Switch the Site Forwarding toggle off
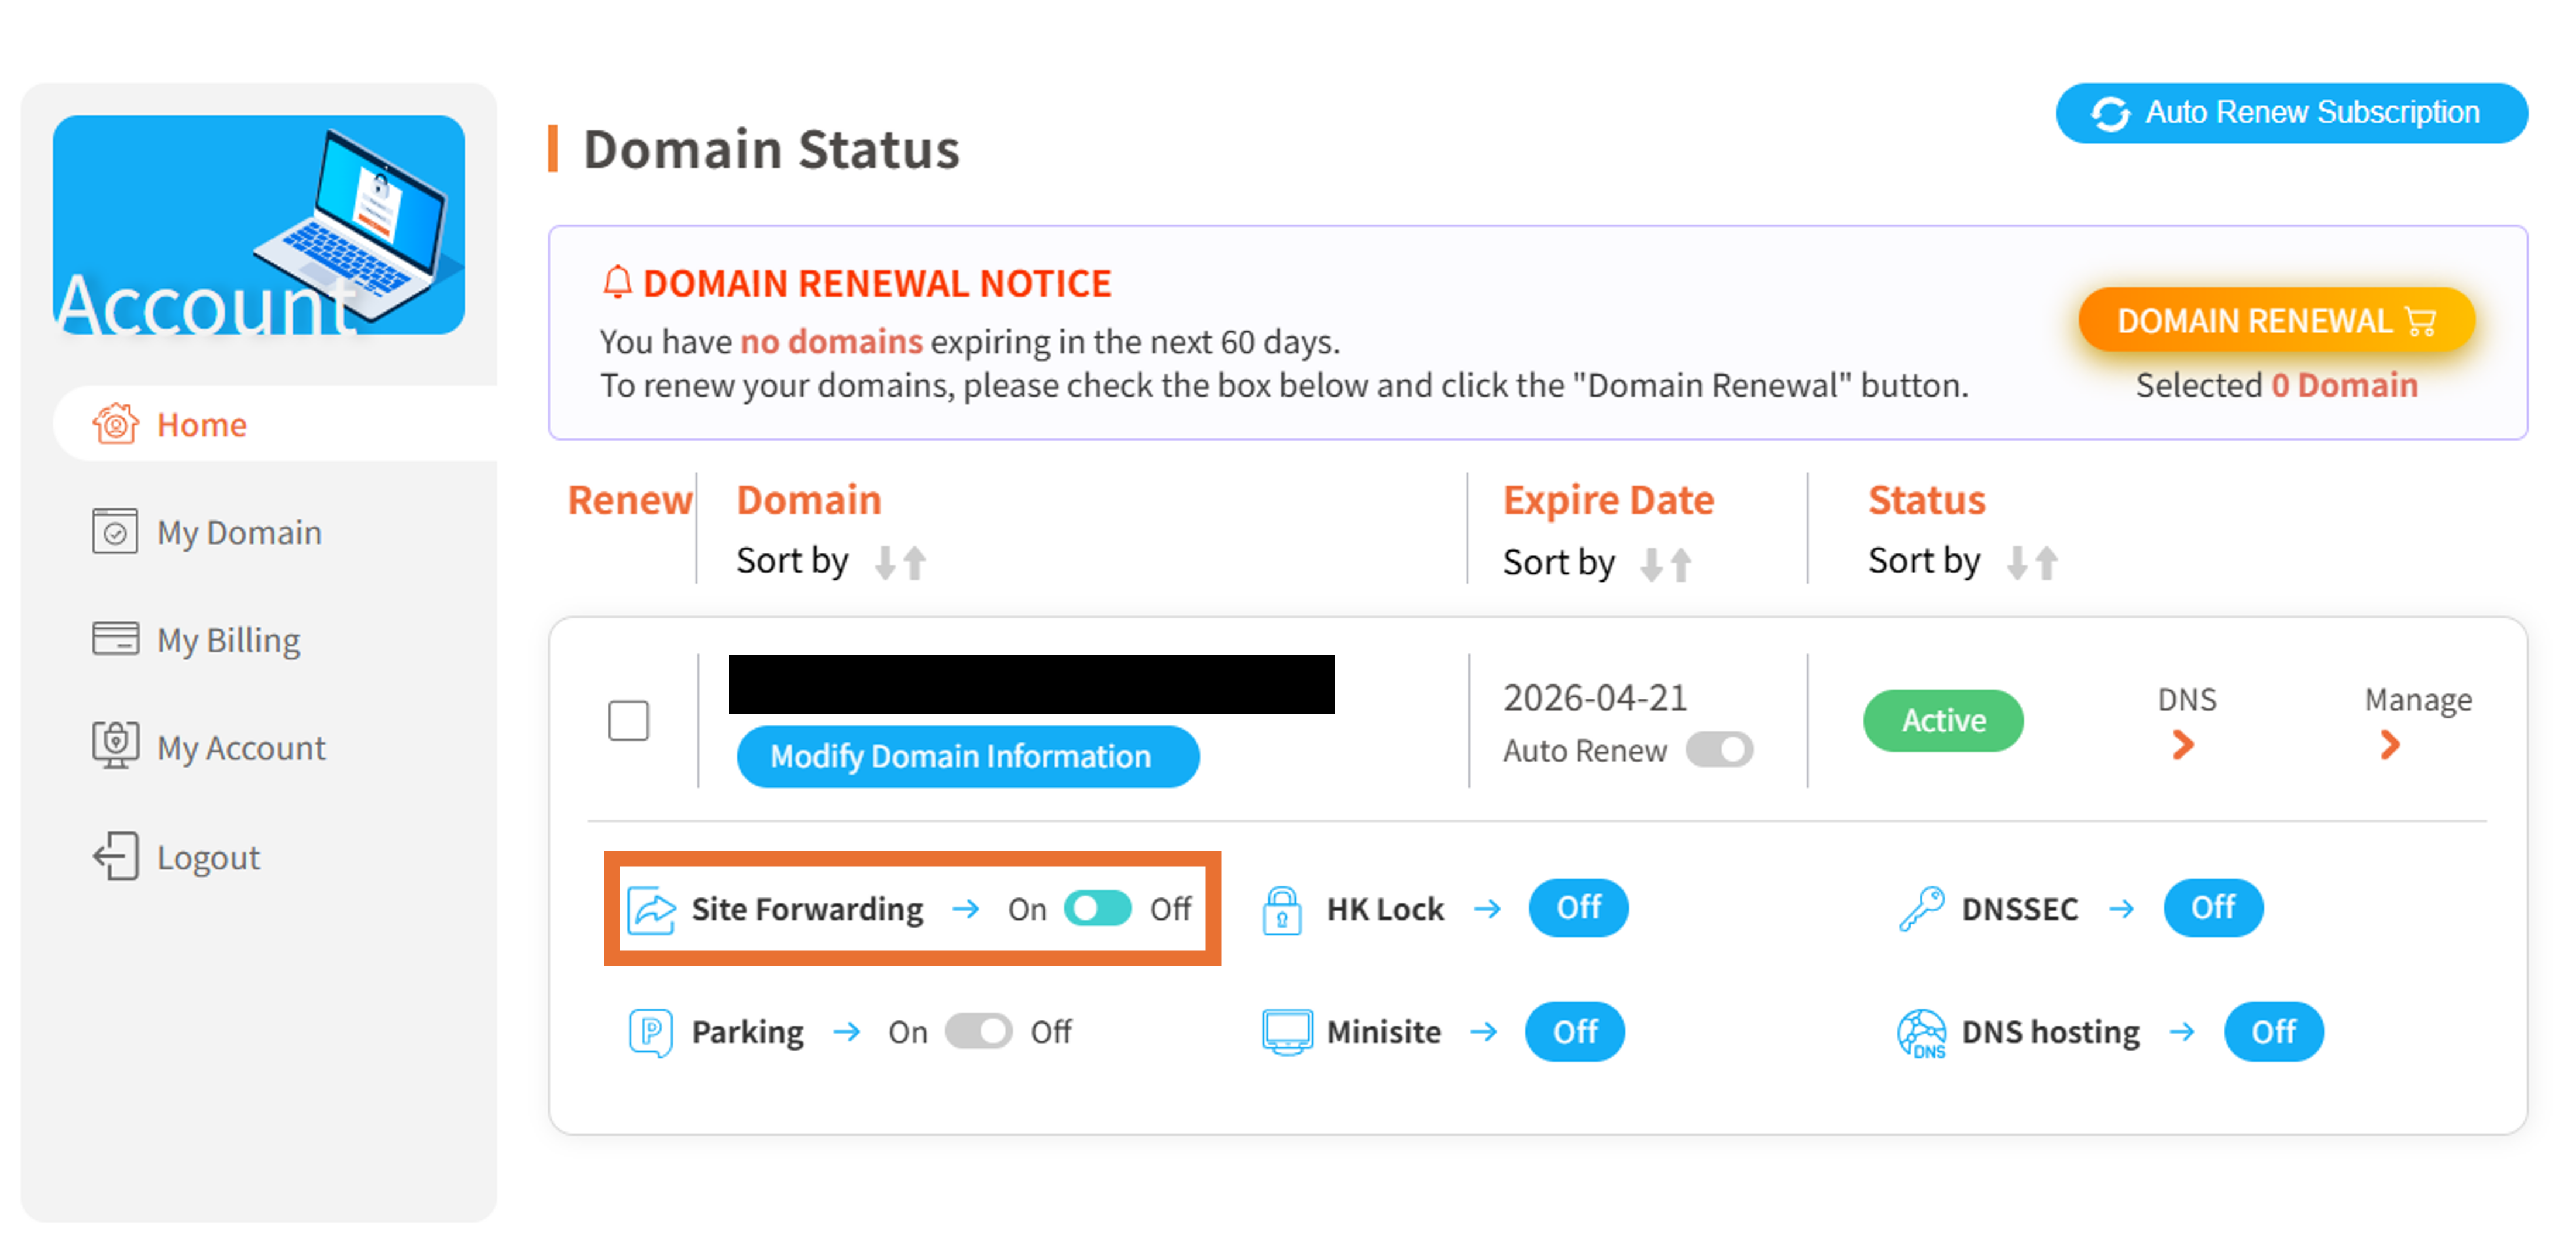 [1097, 909]
